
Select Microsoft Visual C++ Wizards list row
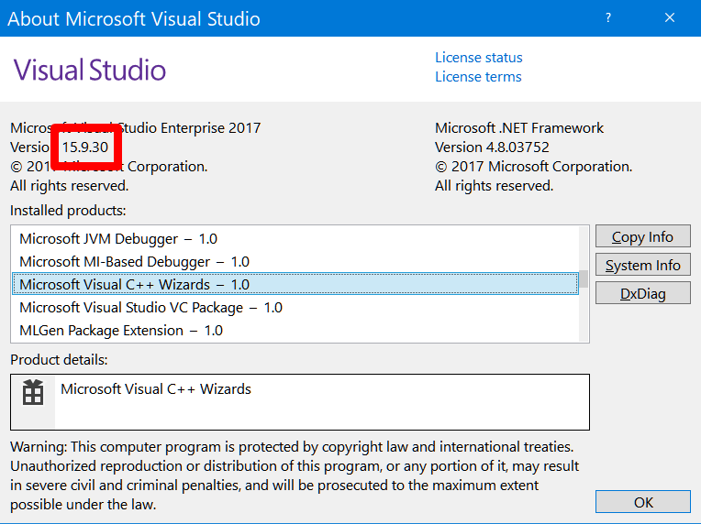point(295,284)
